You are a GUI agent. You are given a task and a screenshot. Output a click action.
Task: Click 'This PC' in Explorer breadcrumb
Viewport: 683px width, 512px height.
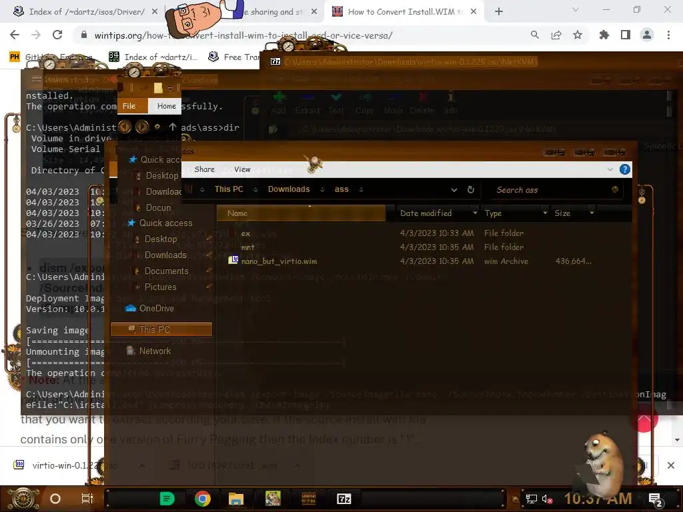point(229,189)
